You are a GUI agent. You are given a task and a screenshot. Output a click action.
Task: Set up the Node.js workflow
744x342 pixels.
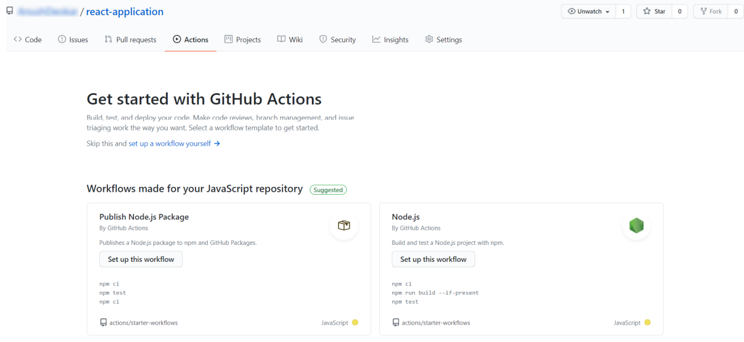point(433,259)
